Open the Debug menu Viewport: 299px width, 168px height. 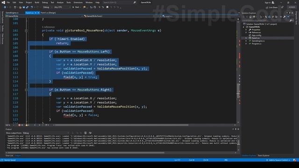click(45, 2)
